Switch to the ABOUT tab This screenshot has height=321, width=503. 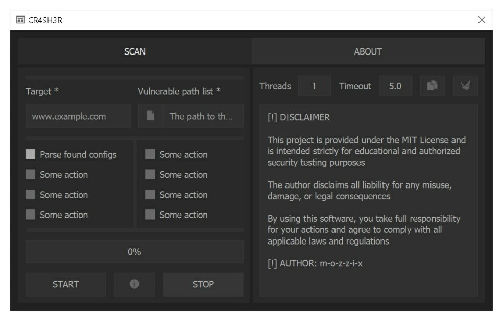tap(368, 51)
